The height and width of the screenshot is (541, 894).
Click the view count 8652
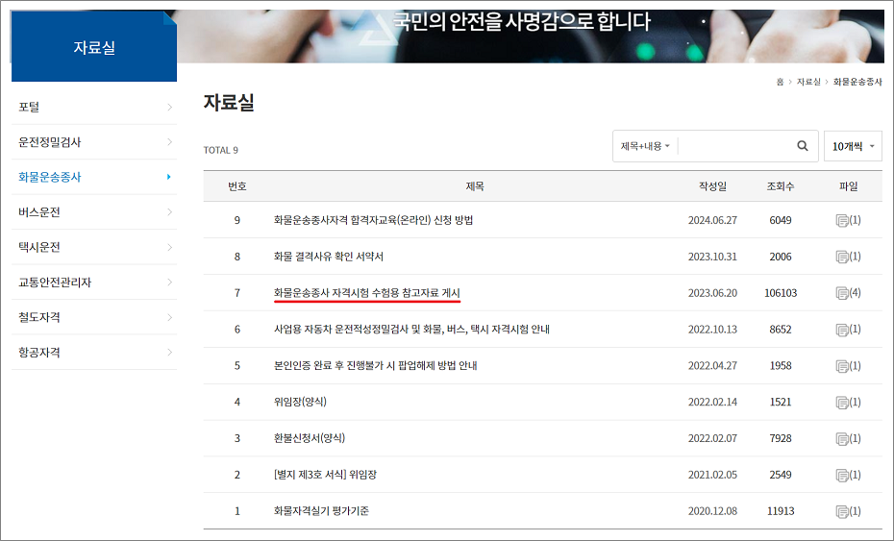click(781, 330)
